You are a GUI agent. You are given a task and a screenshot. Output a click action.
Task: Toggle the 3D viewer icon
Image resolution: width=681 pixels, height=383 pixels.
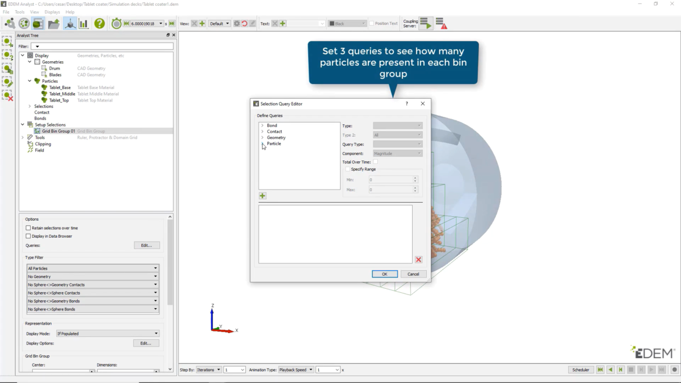coord(69,23)
